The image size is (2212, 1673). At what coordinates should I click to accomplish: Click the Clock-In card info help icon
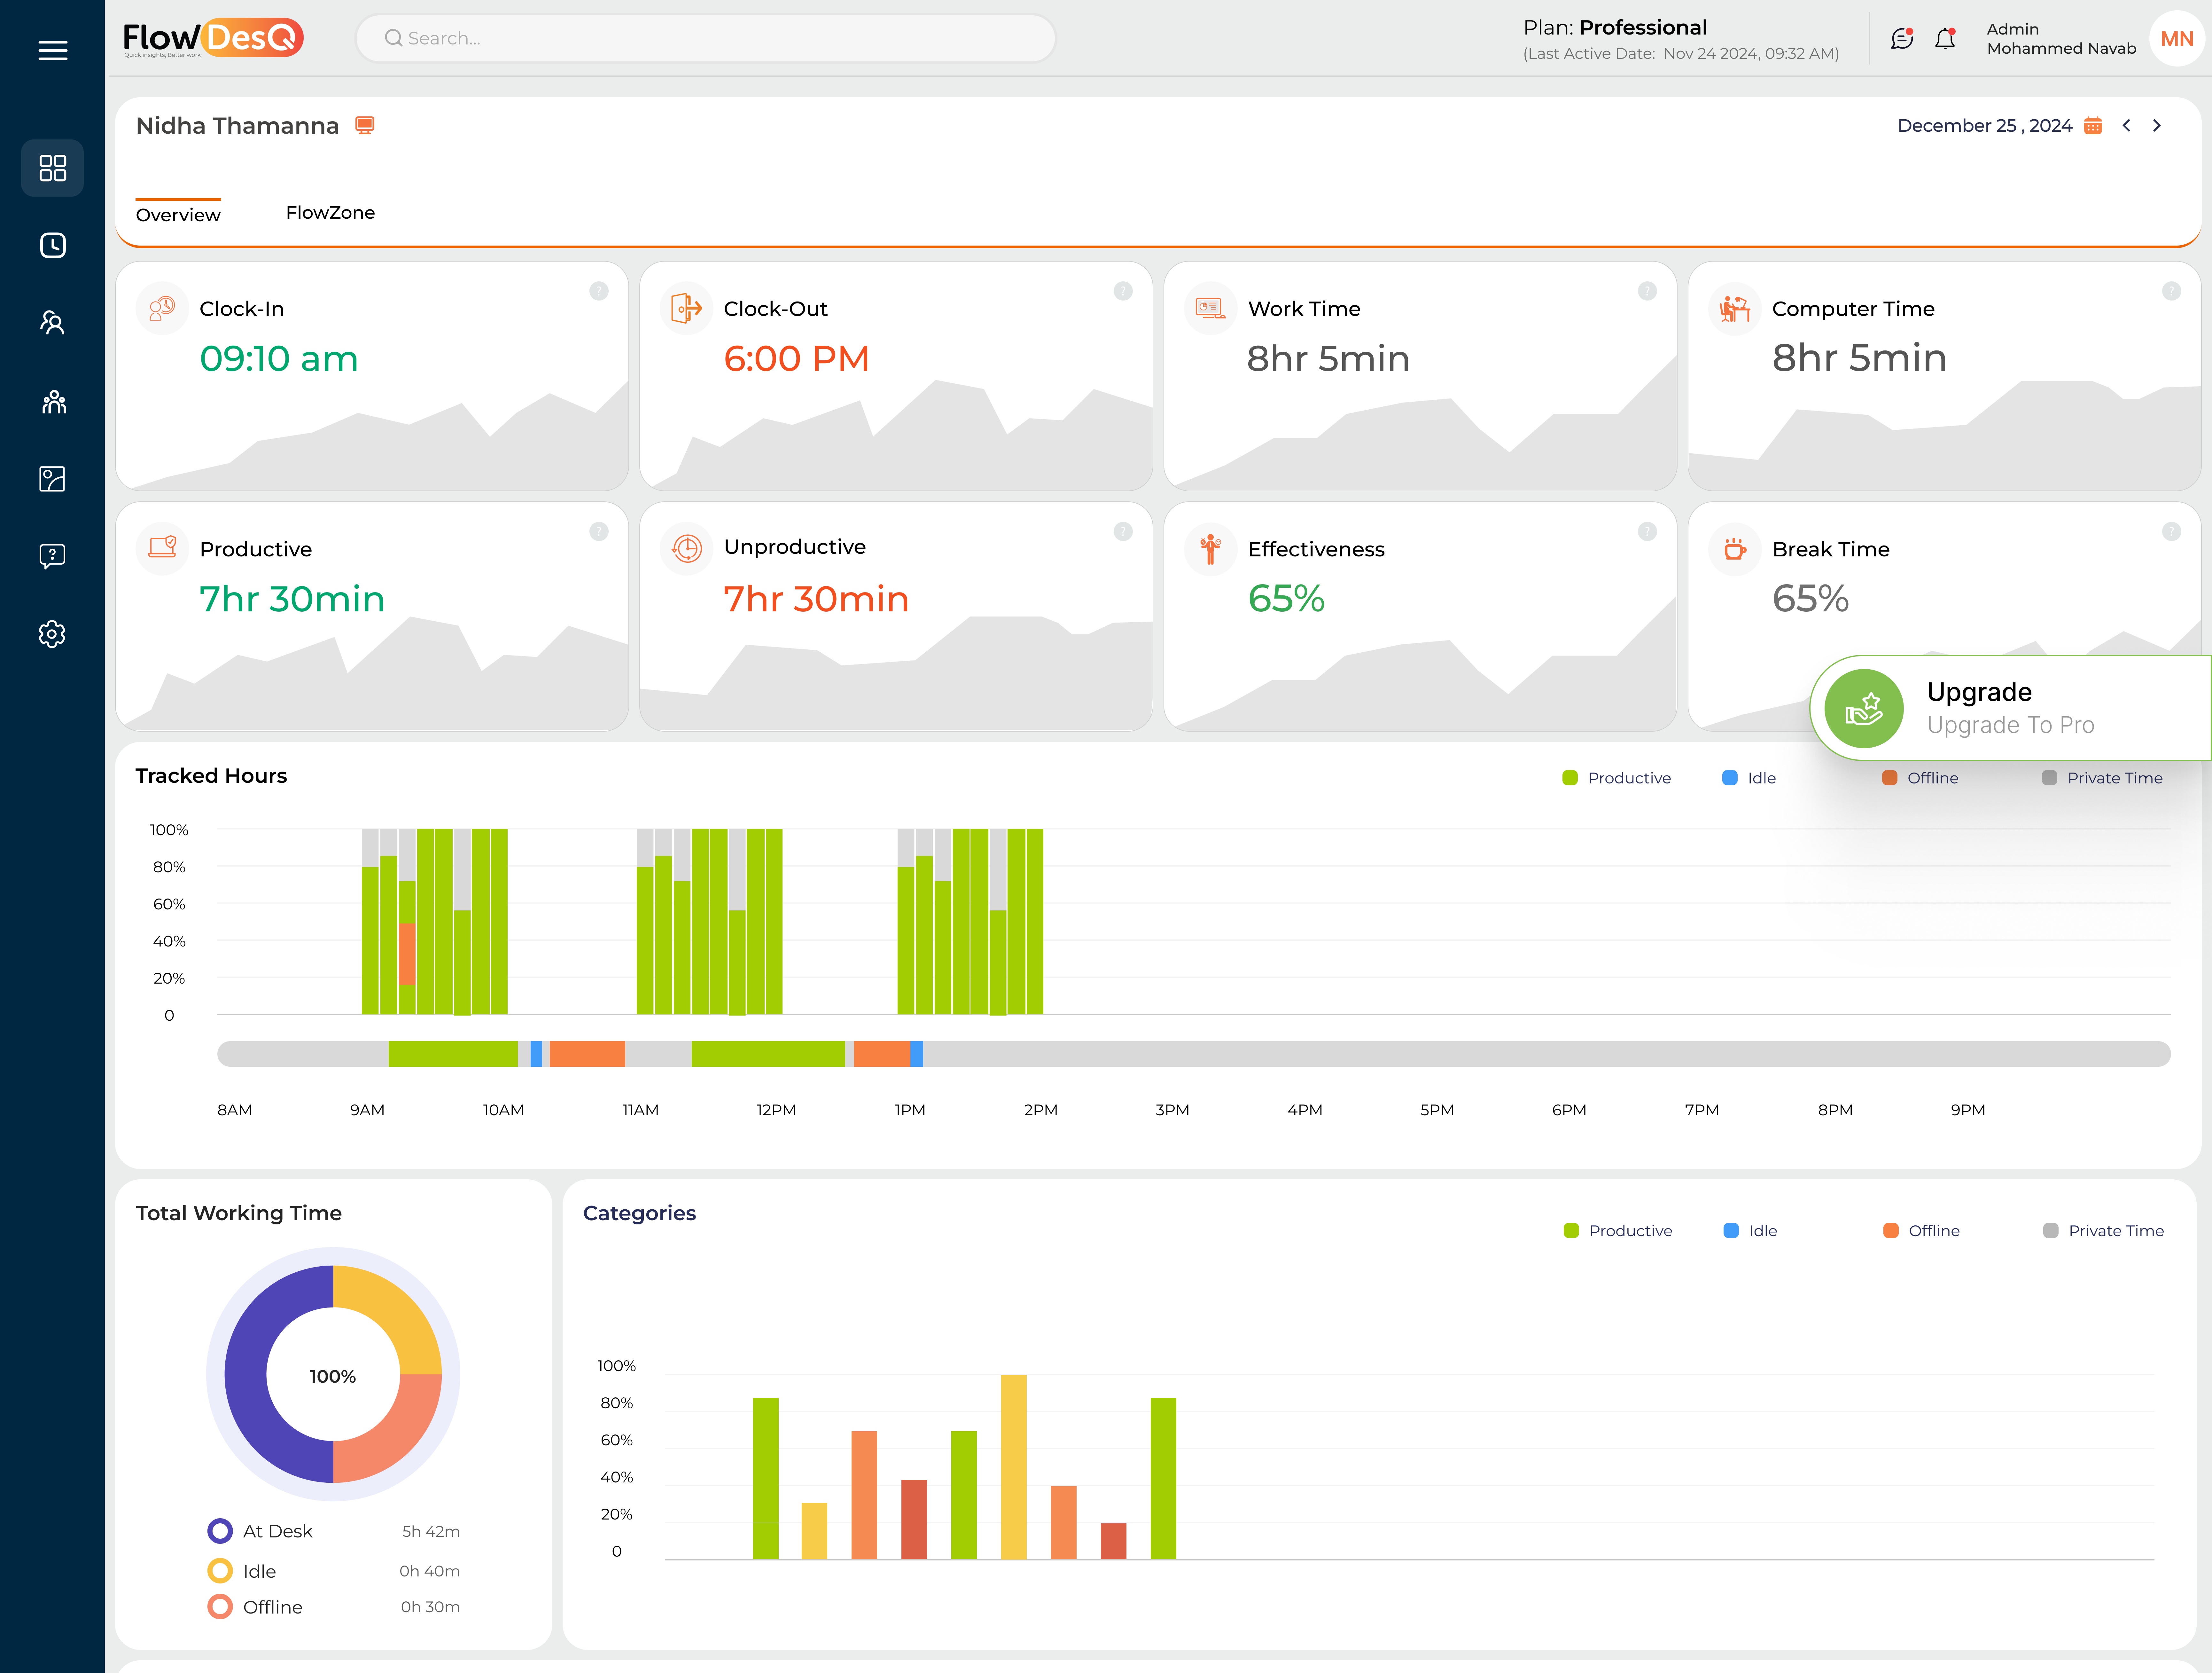599,291
